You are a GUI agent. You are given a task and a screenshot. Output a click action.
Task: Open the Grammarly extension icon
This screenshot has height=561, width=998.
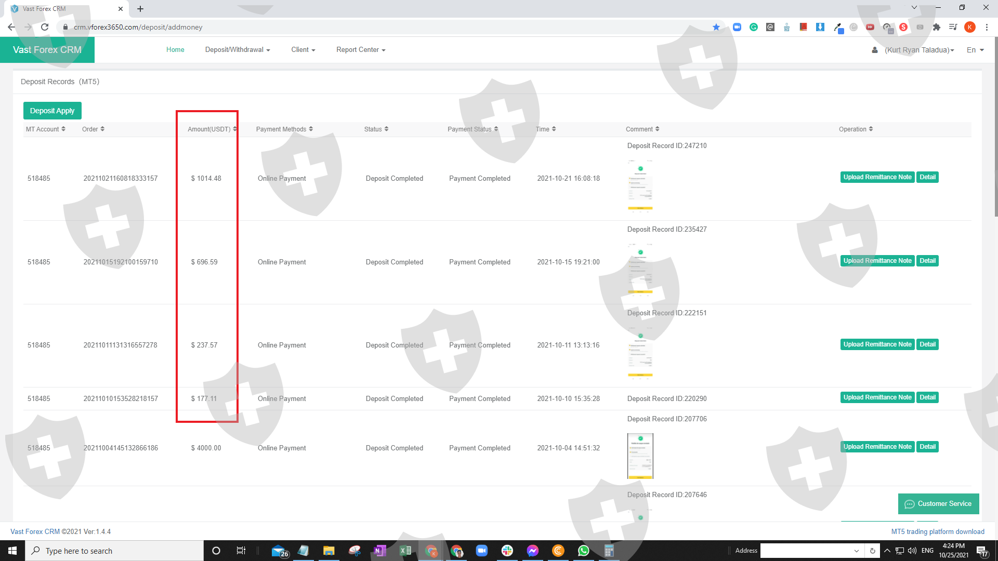(754, 27)
